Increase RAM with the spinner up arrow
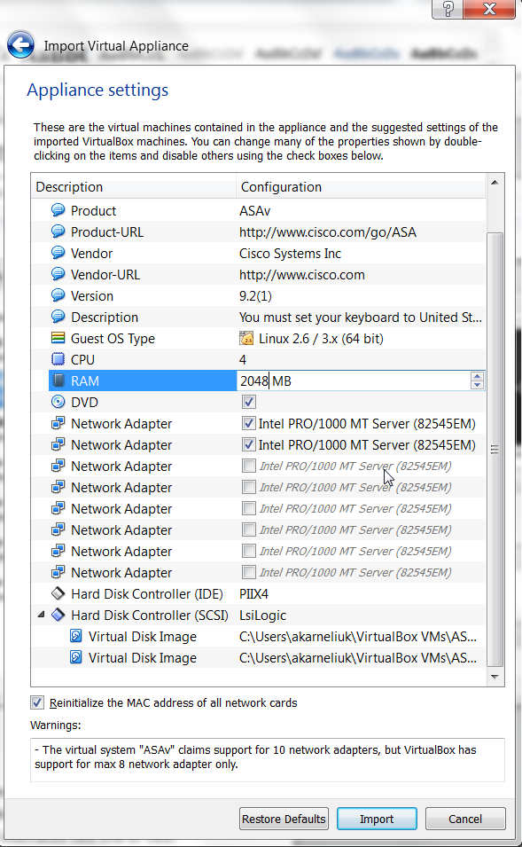The width and height of the screenshot is (522, 847). (x=477, y=376)
